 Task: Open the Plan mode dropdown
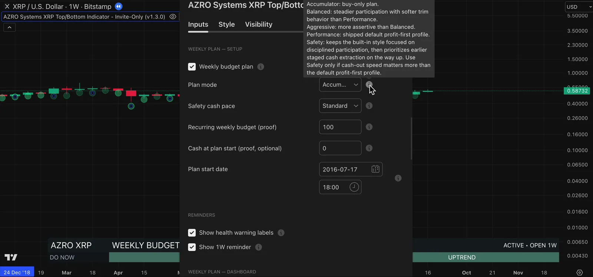click(x=340, y=85)
